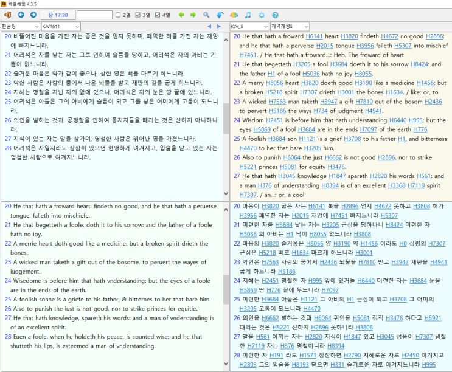The width and height of the screenshot is (452, 372).
Task: Open Strong's link H6141 in KJV_S verse 20
Action: 314,36
